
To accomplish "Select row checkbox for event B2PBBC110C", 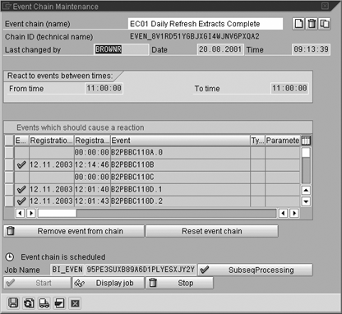I will click(9, 178).
